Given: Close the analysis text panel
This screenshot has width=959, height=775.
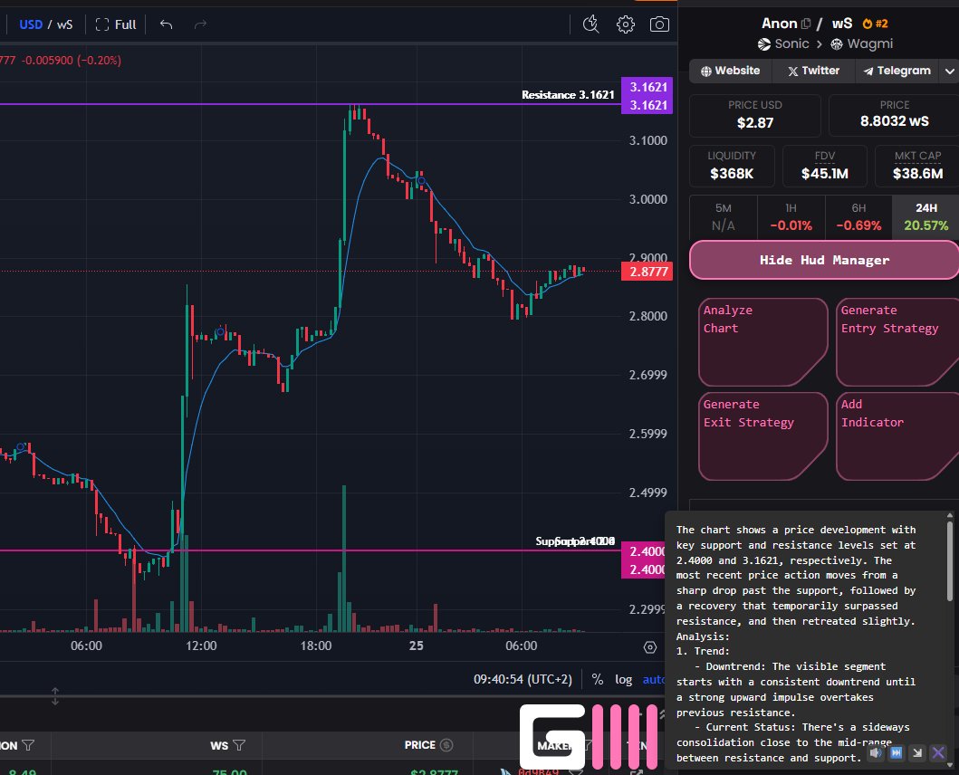Looking at the screenshot, I should (937, 752).
